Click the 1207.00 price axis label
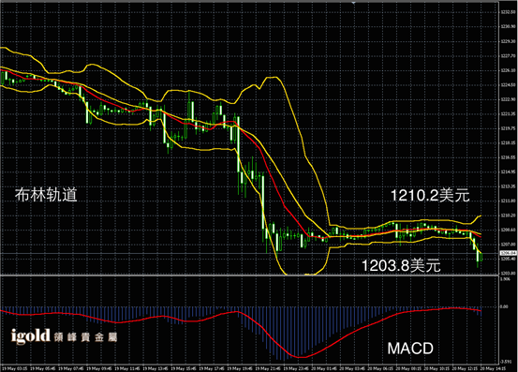The width and height of the screenshot is (518, 372). [x=508, y=245]
